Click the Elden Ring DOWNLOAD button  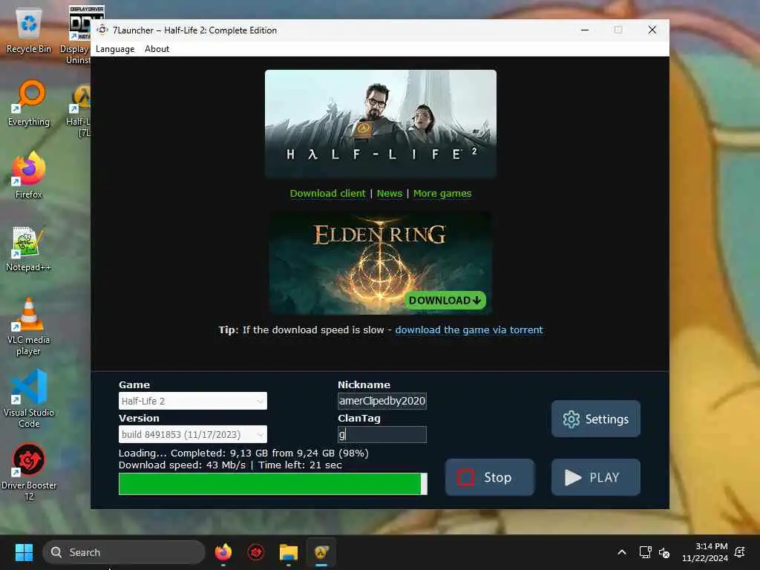tap(445, 300)
